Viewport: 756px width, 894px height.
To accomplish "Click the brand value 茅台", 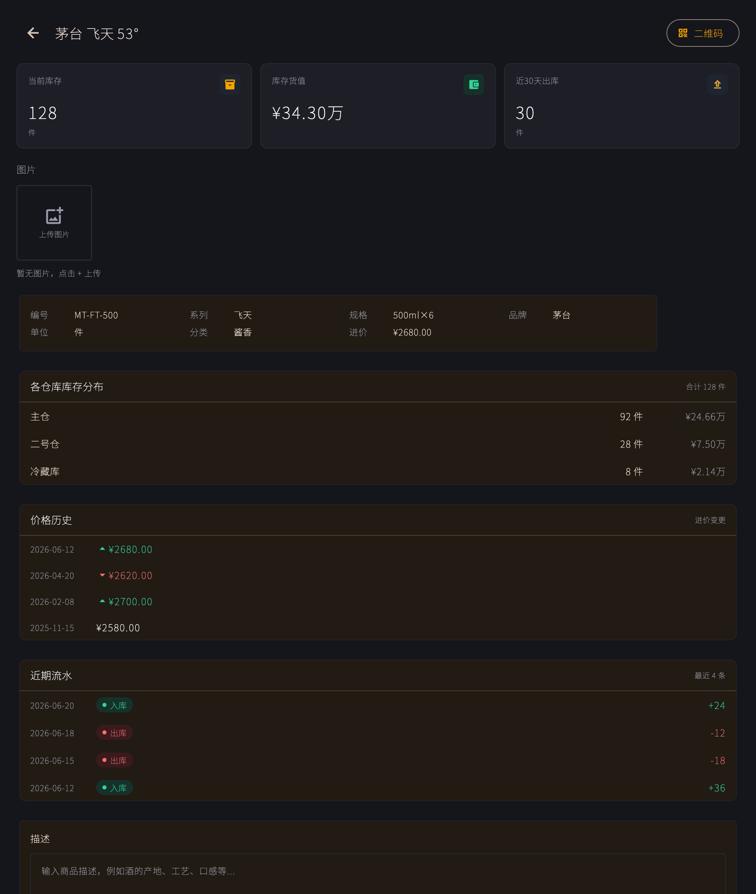I will [x=561, y=315].
